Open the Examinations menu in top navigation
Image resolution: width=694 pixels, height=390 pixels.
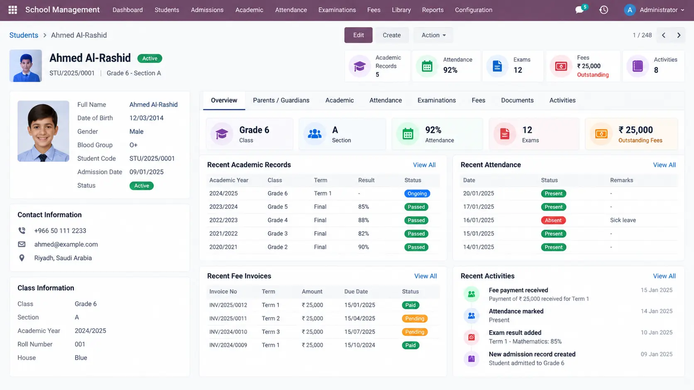pyautogui.click(x=337, y=10)
